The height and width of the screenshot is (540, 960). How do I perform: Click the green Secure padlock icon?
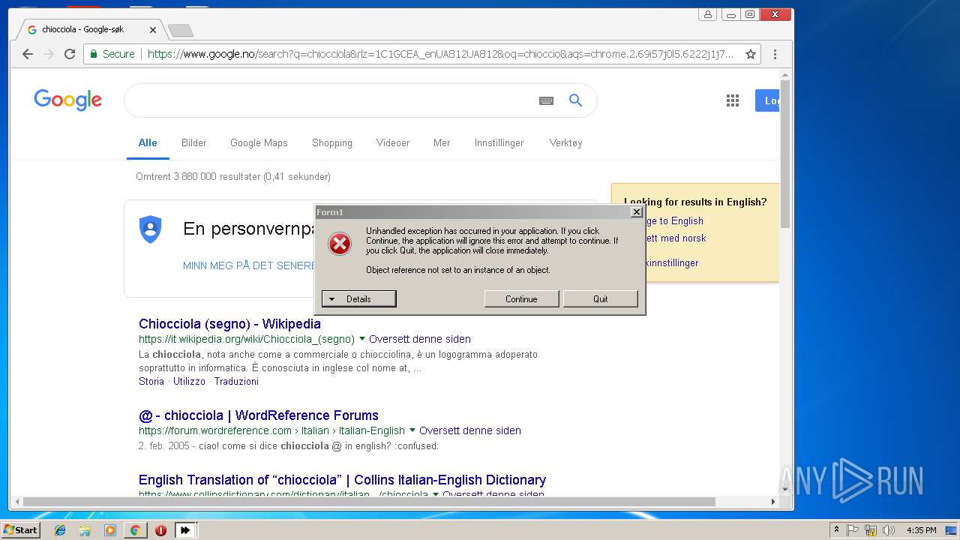(x=94, y=54)
